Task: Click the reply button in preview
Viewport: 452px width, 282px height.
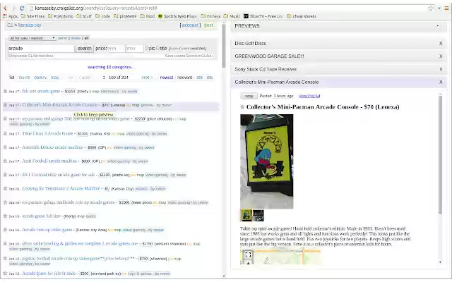Action: [x=249, y=96]
